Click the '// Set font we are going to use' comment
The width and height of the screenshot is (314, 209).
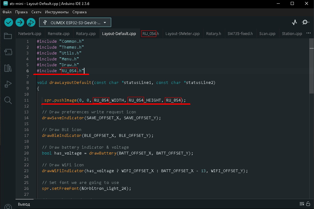(x=80, y=182)
